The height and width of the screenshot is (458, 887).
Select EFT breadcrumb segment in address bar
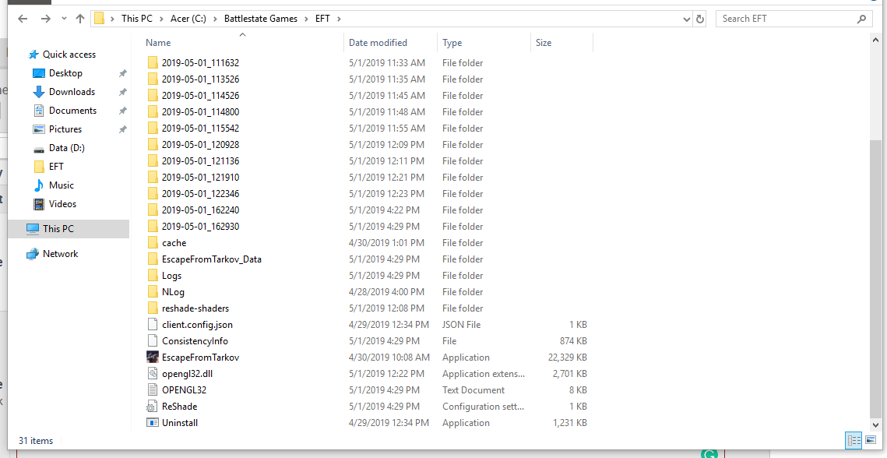point(322,19)
